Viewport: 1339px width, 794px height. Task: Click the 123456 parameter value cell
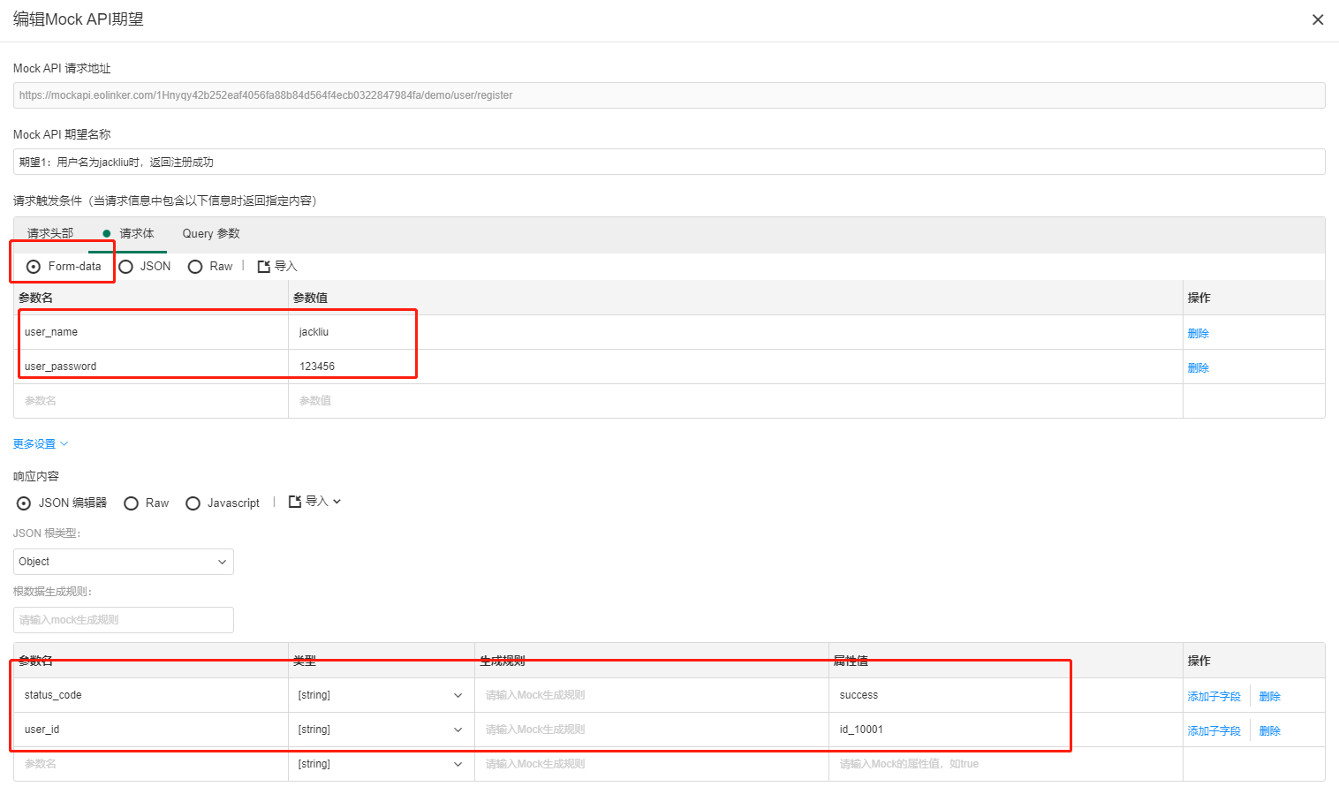736,367
